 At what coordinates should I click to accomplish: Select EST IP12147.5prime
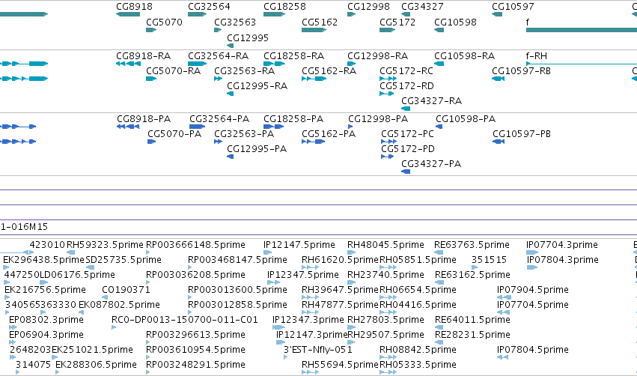299,245
